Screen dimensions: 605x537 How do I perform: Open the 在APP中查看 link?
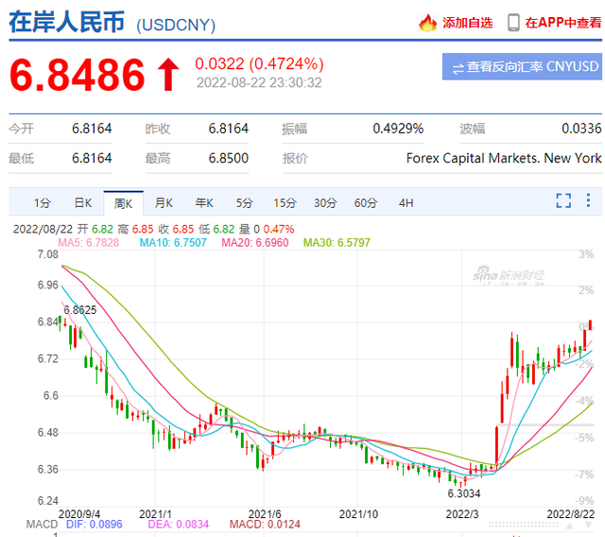click(x=563, y=22)
